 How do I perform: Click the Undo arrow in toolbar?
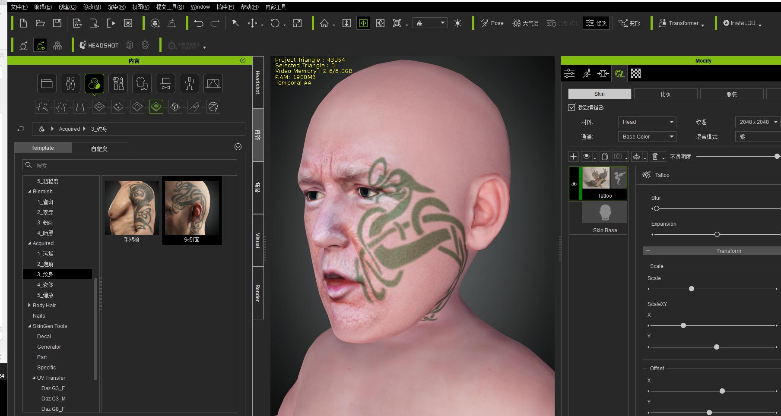point(198,23)
